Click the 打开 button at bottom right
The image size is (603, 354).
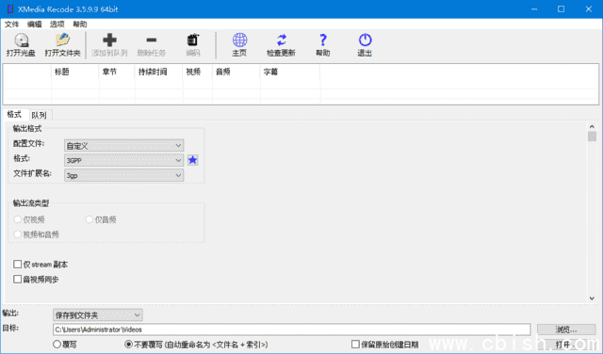pos(566,345)
